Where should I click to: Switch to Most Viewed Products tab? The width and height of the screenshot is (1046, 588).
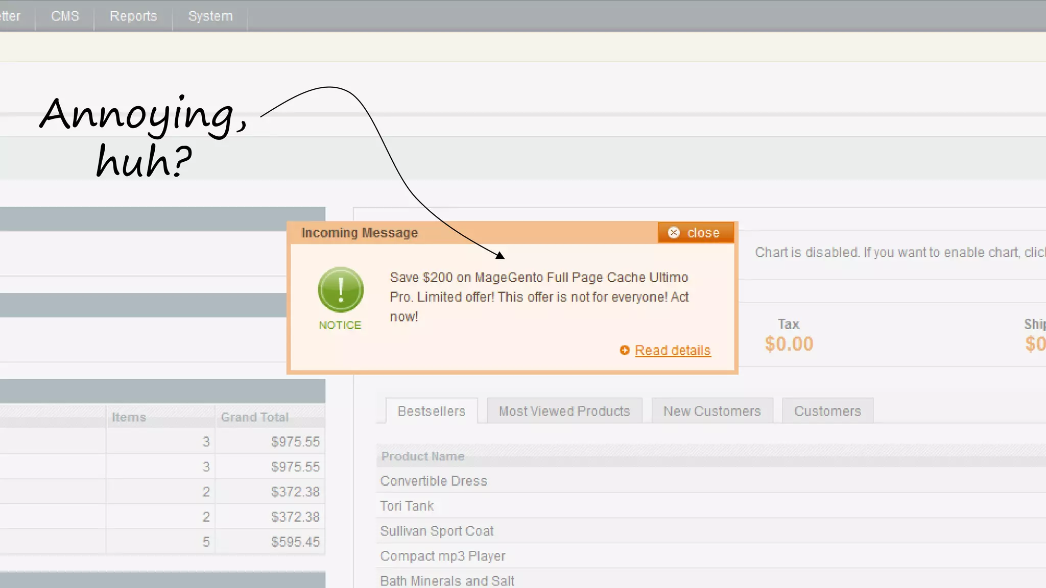[564, 411]
